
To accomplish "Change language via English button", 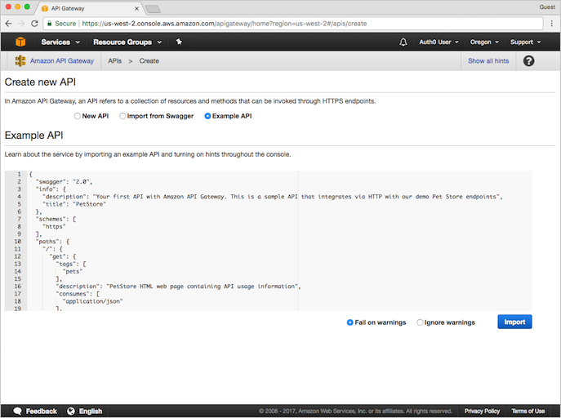I will pyautogui.click(x=91, y=411).
